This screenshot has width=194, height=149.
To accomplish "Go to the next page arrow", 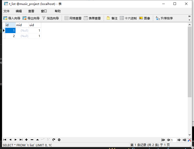I will (x=179, y=140).
